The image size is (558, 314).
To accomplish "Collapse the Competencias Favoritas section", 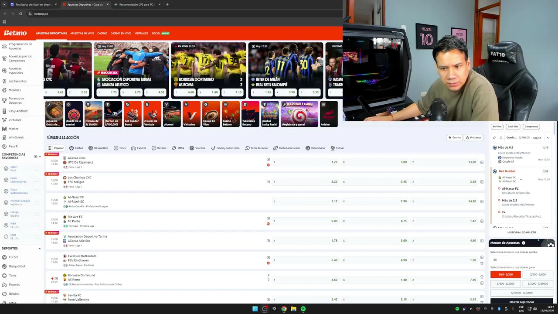I will pos(40,156).
